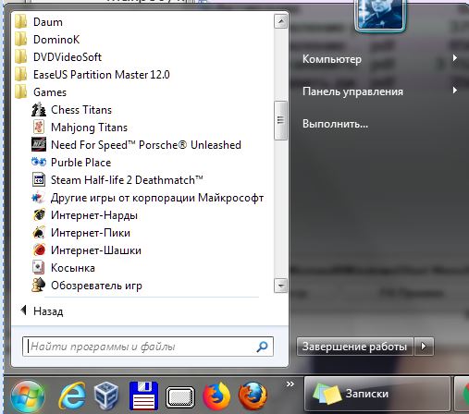Start Need For Speed Porsche Unleashed
Viewport: 469px width, 414px height.
(136, 145)
